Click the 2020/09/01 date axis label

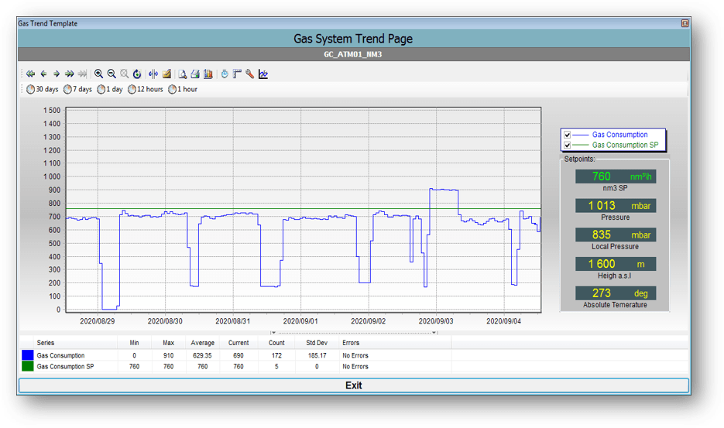300,321
